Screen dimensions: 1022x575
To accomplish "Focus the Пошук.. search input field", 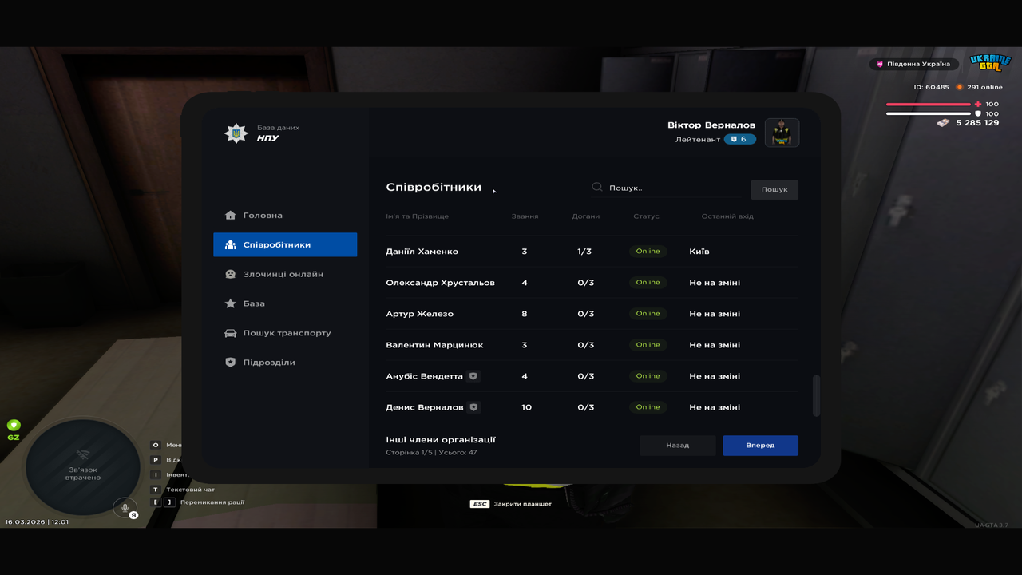I will pos(665,188).
